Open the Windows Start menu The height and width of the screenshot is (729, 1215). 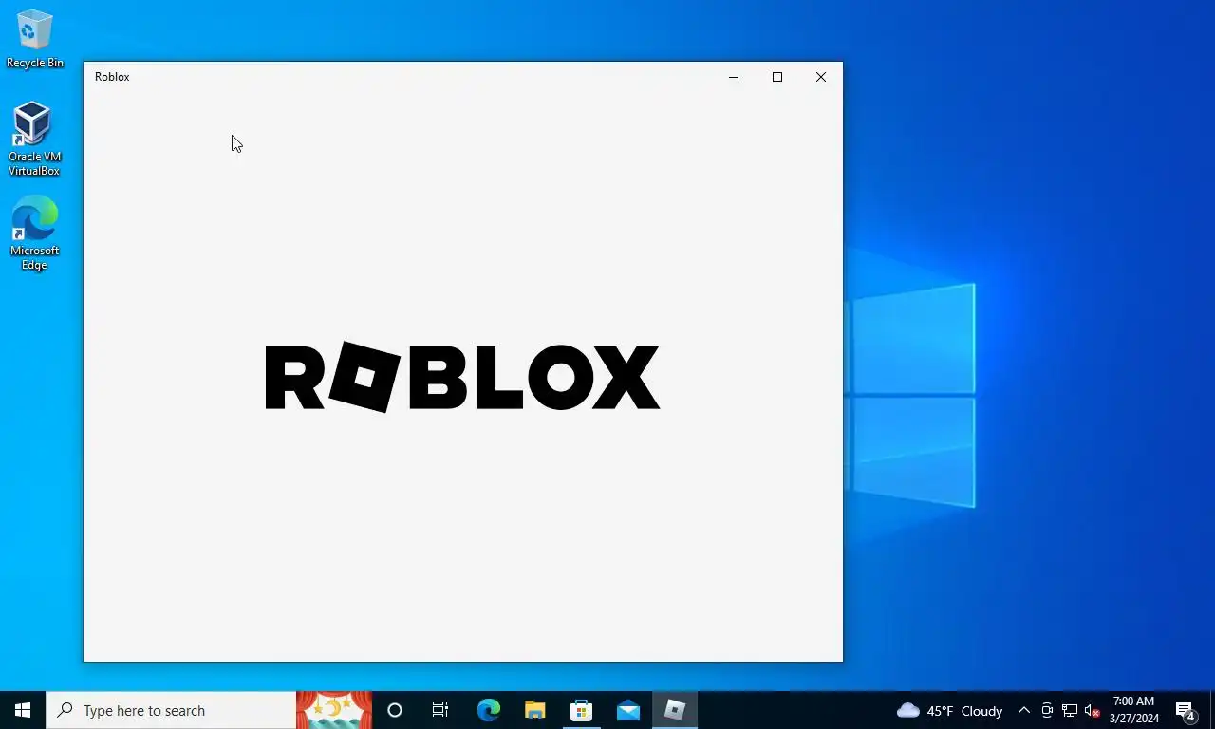pyautogui.click(x=23, y=710)
